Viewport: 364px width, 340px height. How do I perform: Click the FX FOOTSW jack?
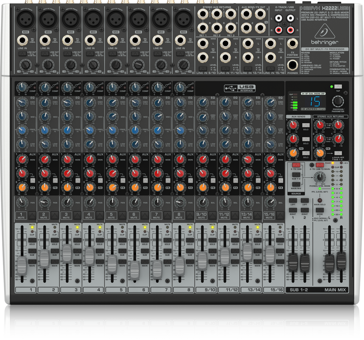coord(293,43)
